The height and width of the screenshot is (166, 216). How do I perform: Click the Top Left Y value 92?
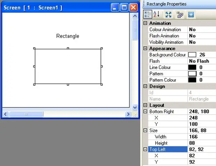(x=192, y=162)
